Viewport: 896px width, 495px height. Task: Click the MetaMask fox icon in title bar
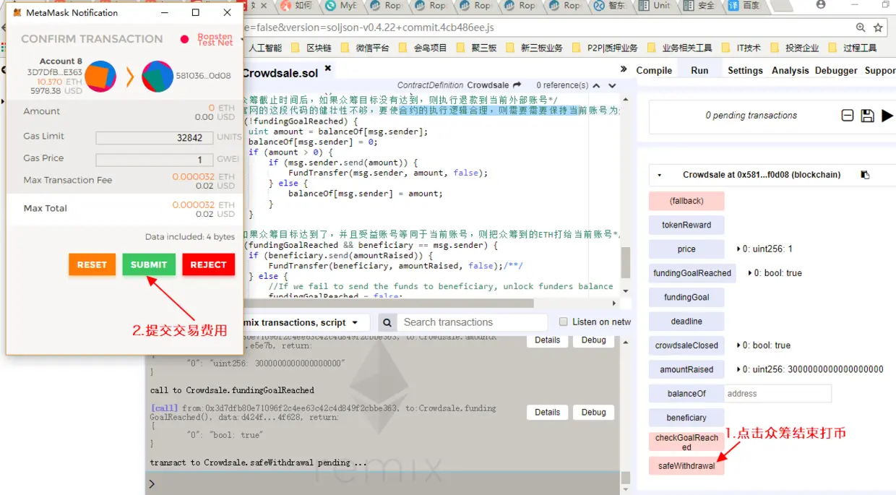17,12
